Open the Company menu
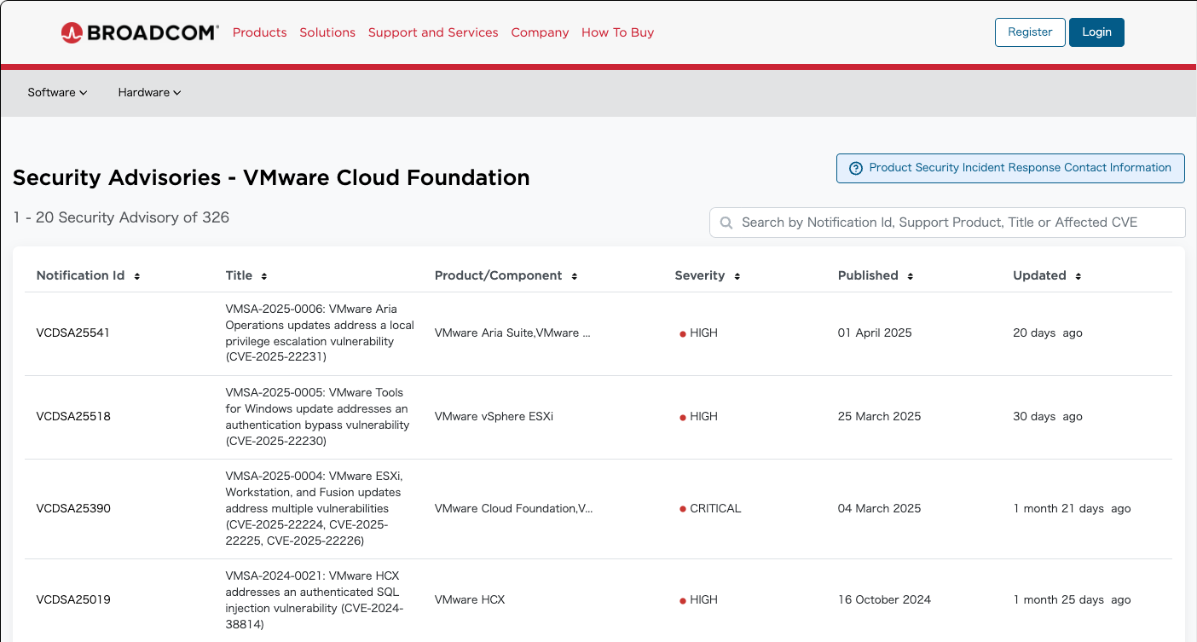 click(x=540, y=32)
